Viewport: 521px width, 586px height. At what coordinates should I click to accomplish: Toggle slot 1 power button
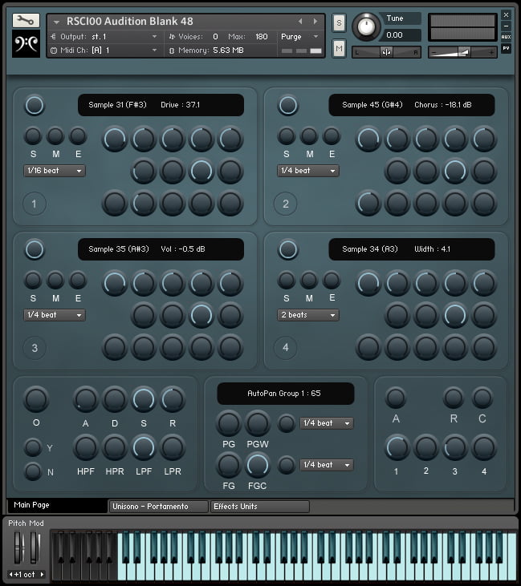[x=35, y=105]
